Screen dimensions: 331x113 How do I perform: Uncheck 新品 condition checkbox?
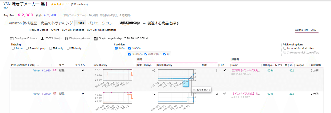pyautogui.click(x=116, y=48)
